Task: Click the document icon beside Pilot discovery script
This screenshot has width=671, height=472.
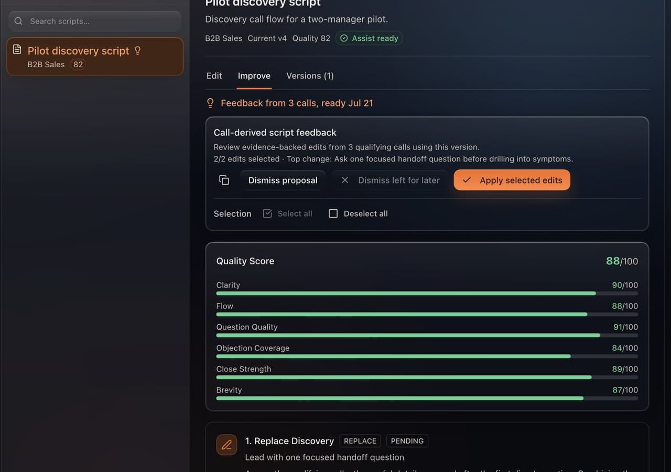Action: click(17, 49)
